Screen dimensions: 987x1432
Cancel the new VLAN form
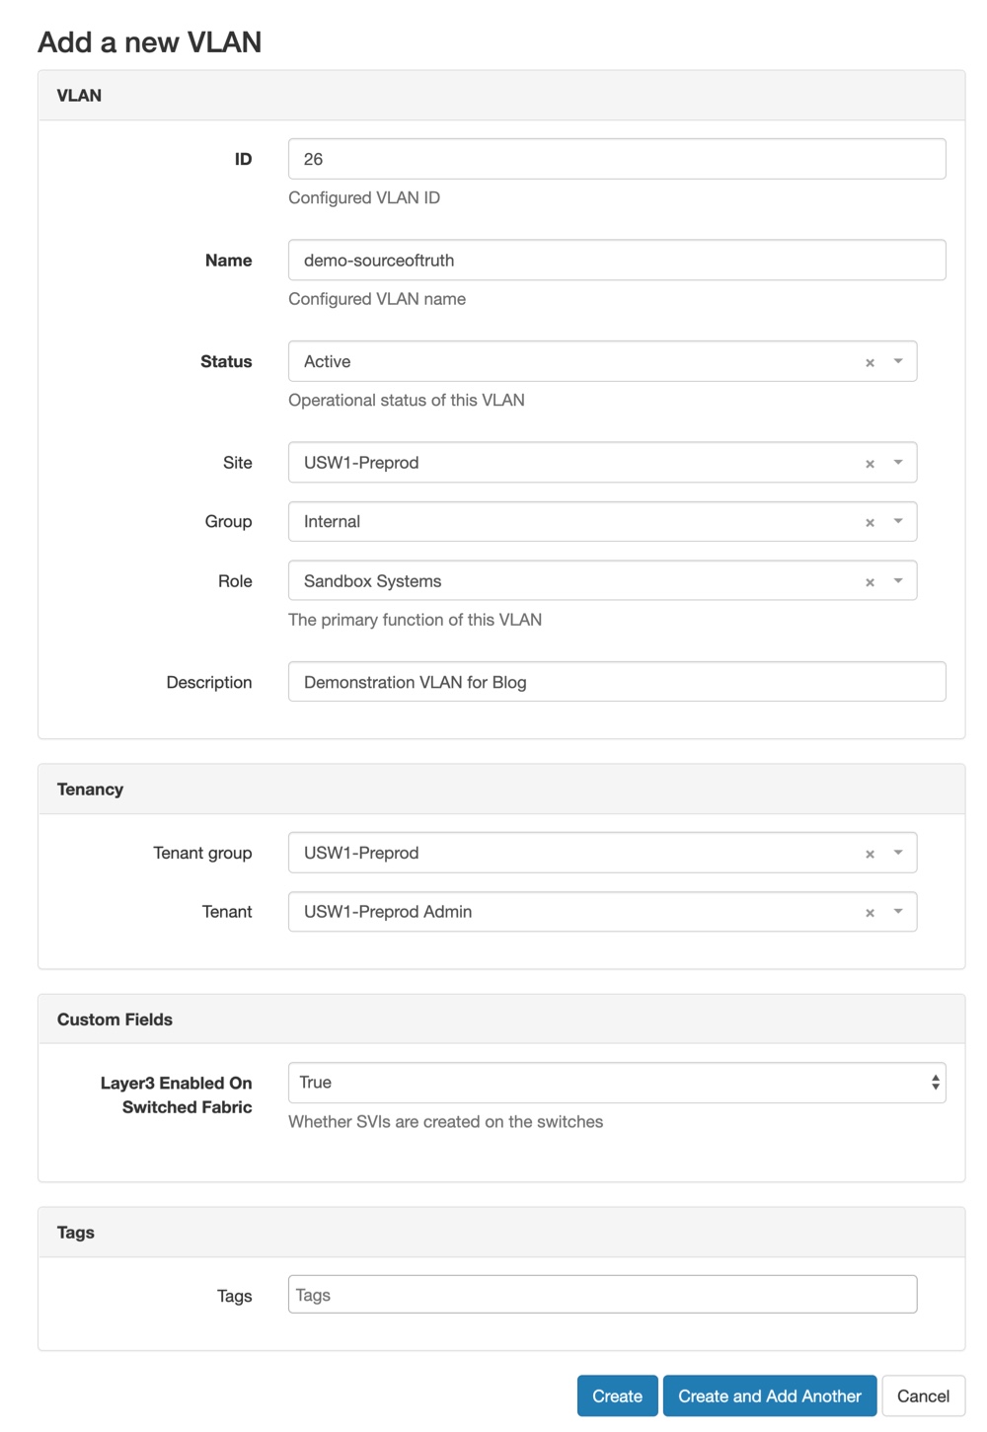[923, 1395]
